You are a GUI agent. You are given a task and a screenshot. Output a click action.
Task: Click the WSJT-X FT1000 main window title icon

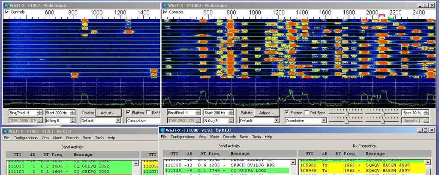pyautogui.click(x=162, y=130)
